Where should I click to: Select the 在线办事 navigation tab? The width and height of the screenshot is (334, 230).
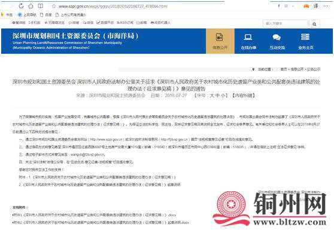(x=248, y=41)
